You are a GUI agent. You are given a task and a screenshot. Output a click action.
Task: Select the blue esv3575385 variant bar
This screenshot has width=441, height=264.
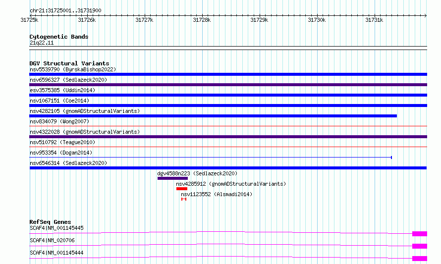pyautogui.click(x=228, y=95)
